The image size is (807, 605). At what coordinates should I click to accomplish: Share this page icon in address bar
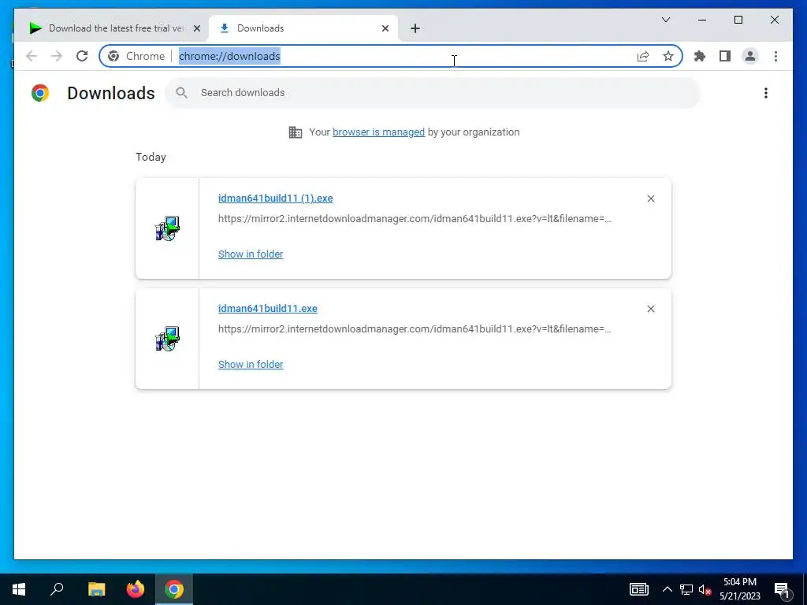[643, 56]
